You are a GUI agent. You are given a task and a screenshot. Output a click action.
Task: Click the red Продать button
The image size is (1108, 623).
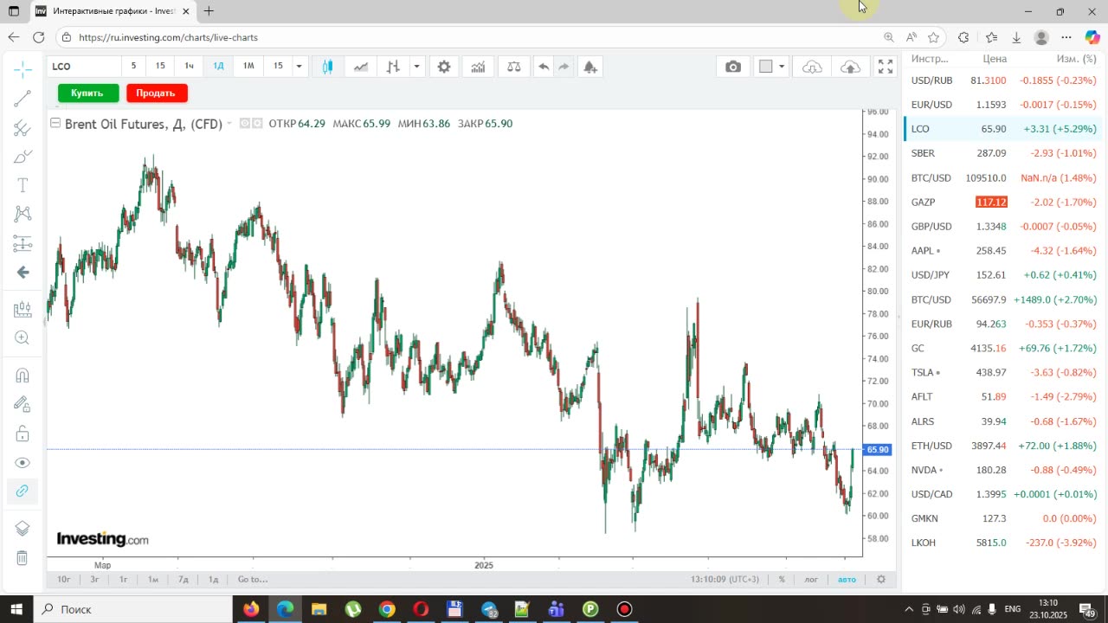coord(157,93)
